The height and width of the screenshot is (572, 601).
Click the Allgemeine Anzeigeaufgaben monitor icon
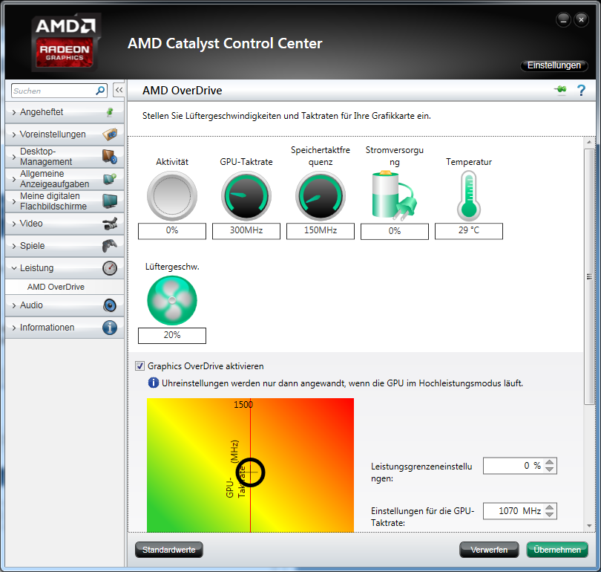pyautogui.click(x=110, y=179)
